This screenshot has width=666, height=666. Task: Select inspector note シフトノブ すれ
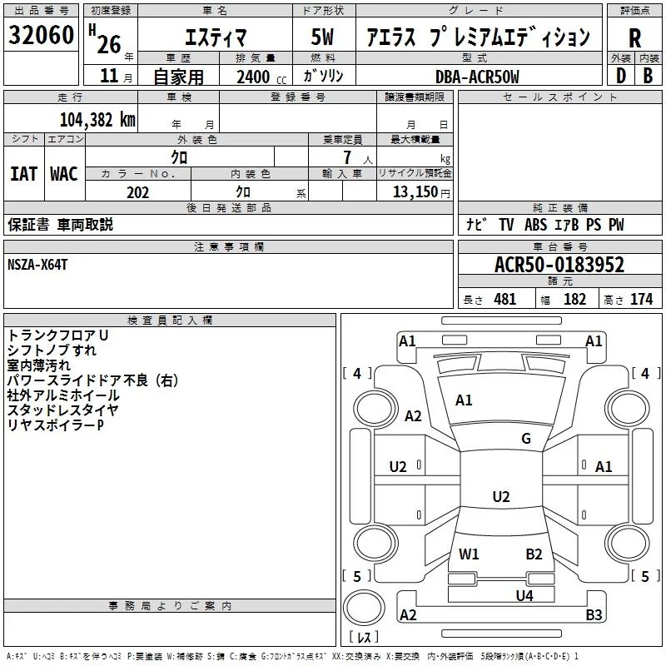coord(52,350)
